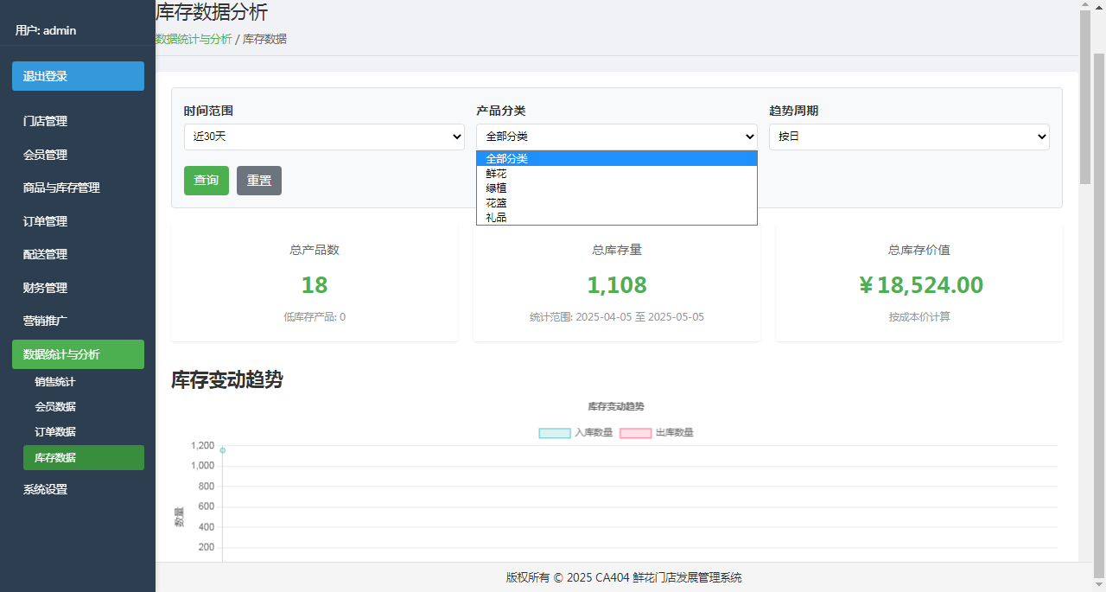1106x592 pixels.
Task: Follow the 数据统计与分析 breadcrumb link
Action: point(194,39)
